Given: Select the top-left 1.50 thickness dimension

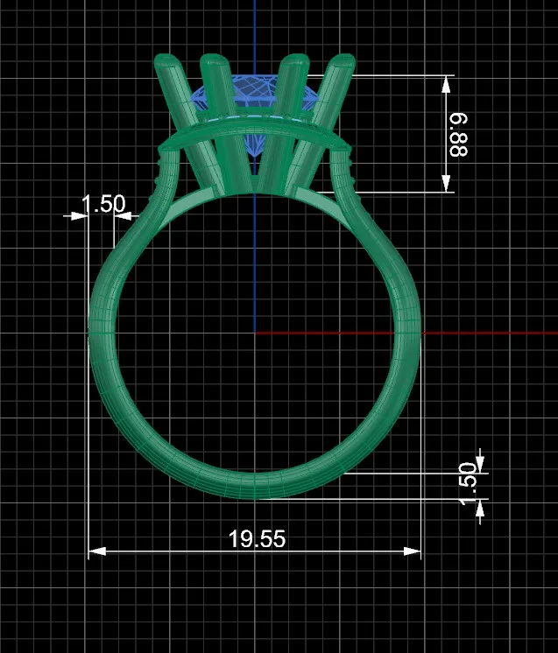Looking at the screenshot, I should 103,204.
